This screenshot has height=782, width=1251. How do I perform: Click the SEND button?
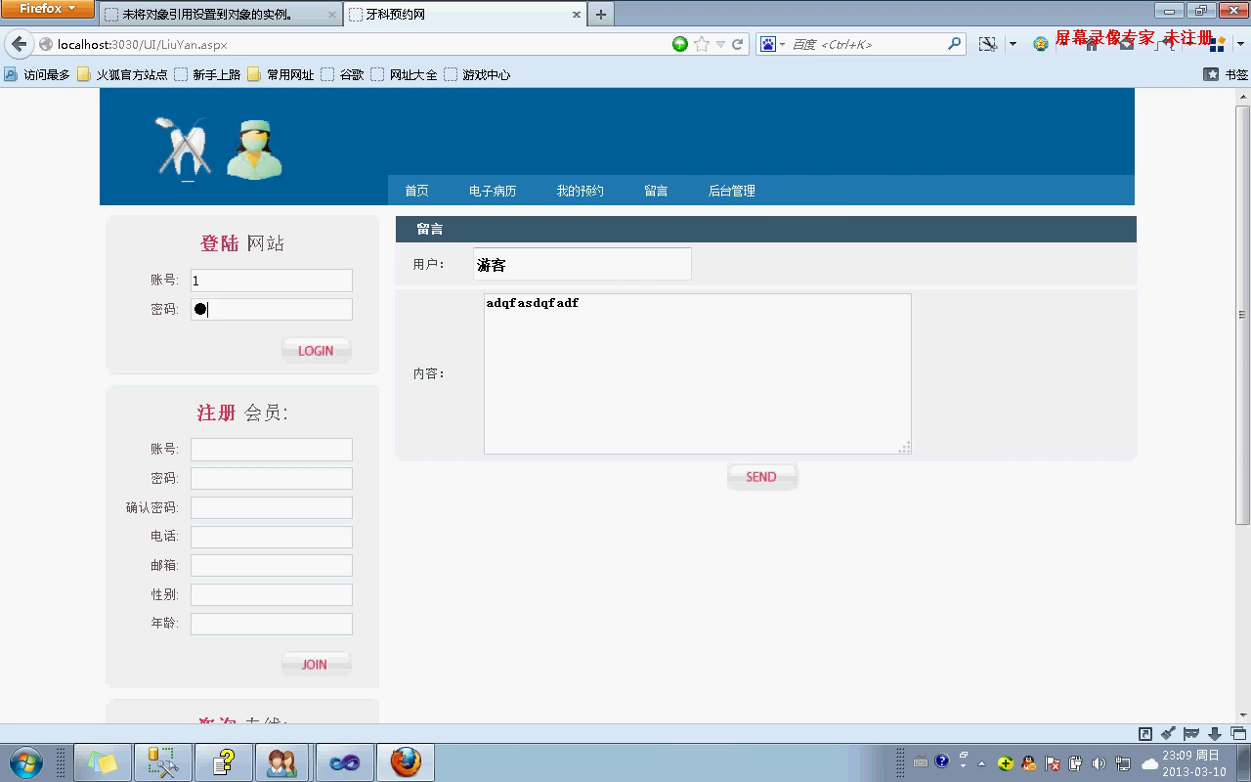(x=762, y=477)
